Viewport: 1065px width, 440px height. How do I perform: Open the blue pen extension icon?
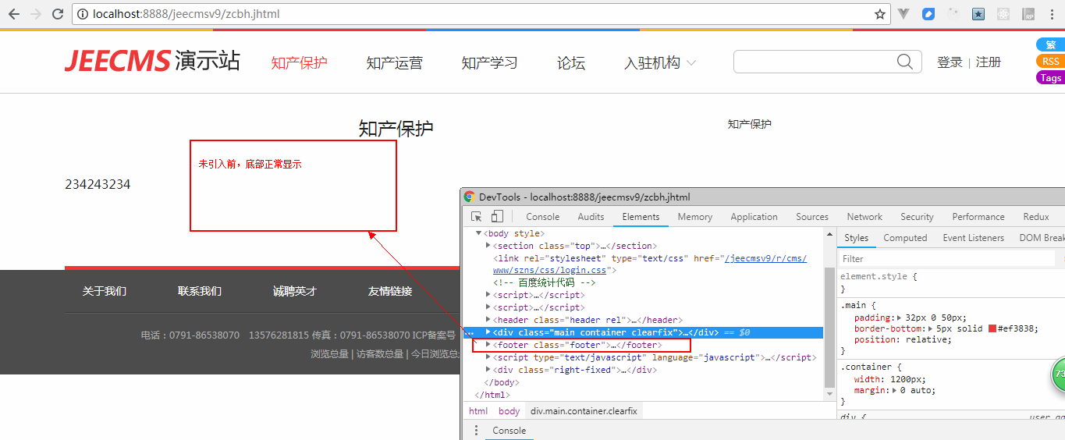point(928,14)
